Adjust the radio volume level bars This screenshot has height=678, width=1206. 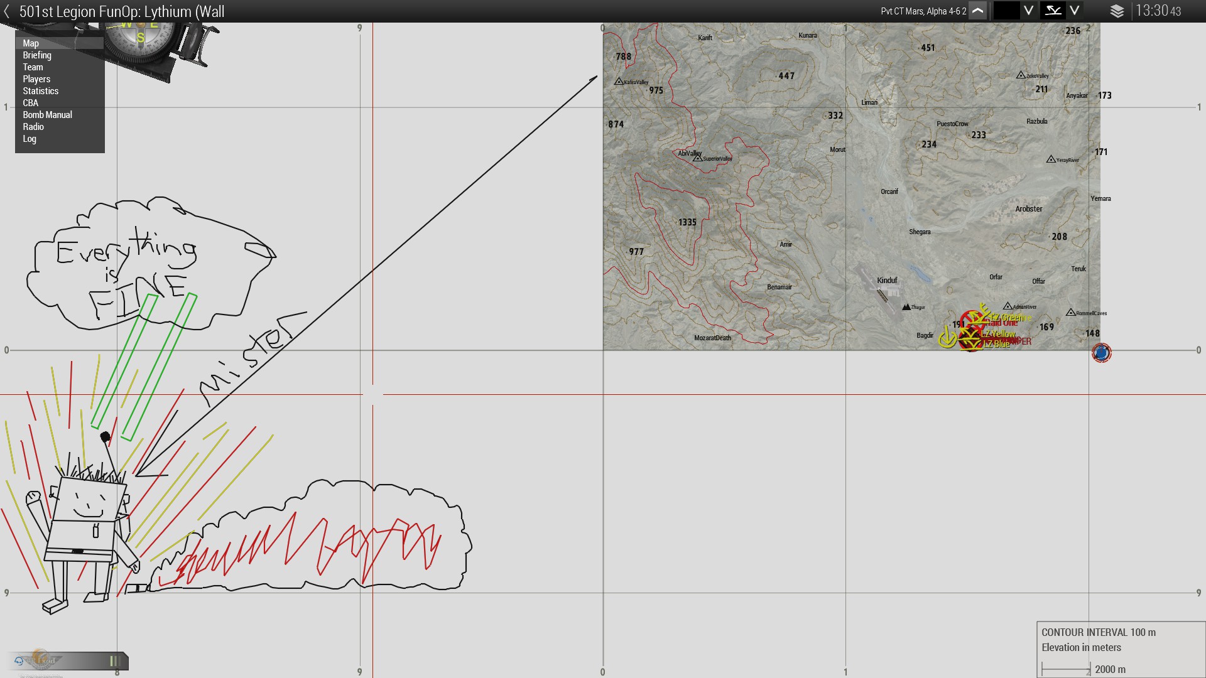coord(114,660)
